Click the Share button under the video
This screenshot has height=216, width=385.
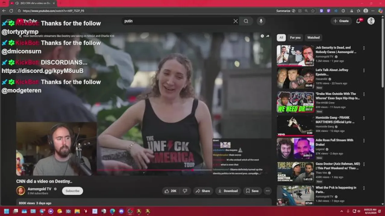tap(203, 191)
